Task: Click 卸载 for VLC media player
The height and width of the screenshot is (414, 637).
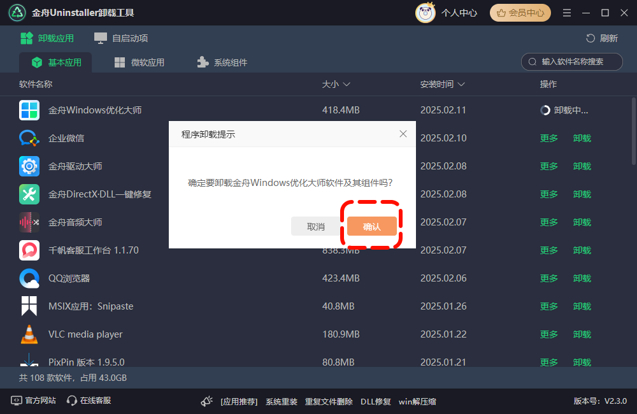Action: click(582, 334)
